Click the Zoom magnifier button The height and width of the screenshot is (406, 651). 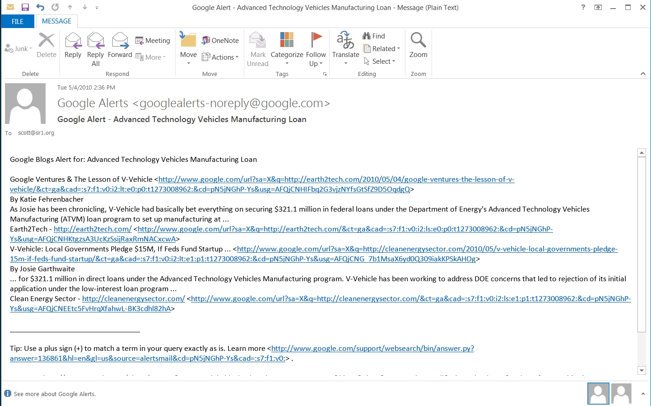[418, 45]
